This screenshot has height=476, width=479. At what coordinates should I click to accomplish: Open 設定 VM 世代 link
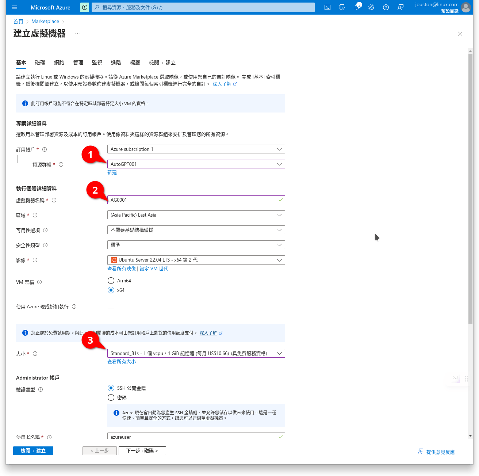(x=154, y=269)
